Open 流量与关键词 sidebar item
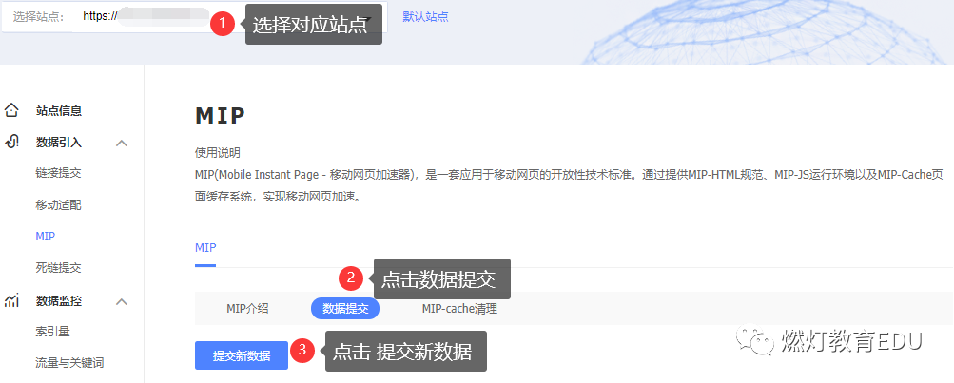Screen dimensions: 954x383 click(70, 363)
